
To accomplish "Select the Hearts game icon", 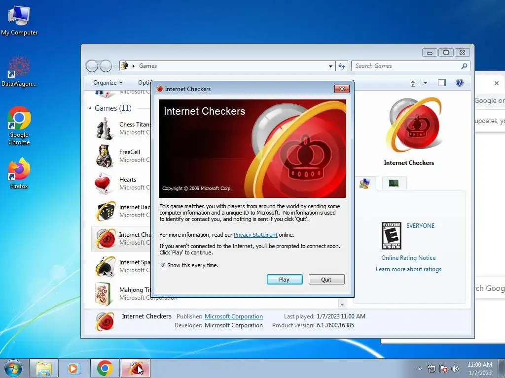I will pyautogui.click(x=105, y=184).
